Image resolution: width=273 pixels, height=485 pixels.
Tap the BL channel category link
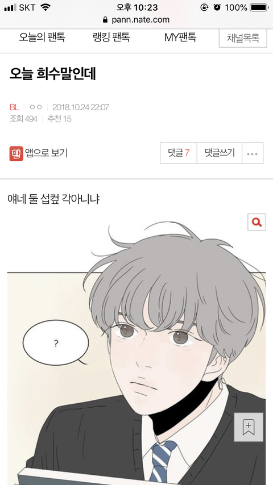pyautogui.click(x=14, y=107)
